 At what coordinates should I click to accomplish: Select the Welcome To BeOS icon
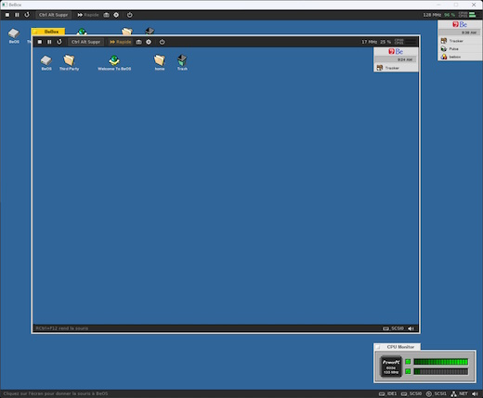114,62
